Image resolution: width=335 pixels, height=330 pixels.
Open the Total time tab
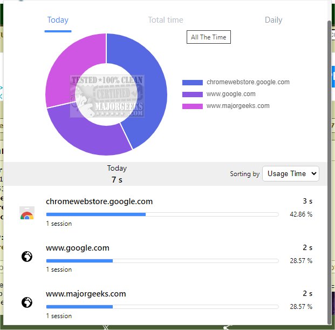[x=166, y=20]
